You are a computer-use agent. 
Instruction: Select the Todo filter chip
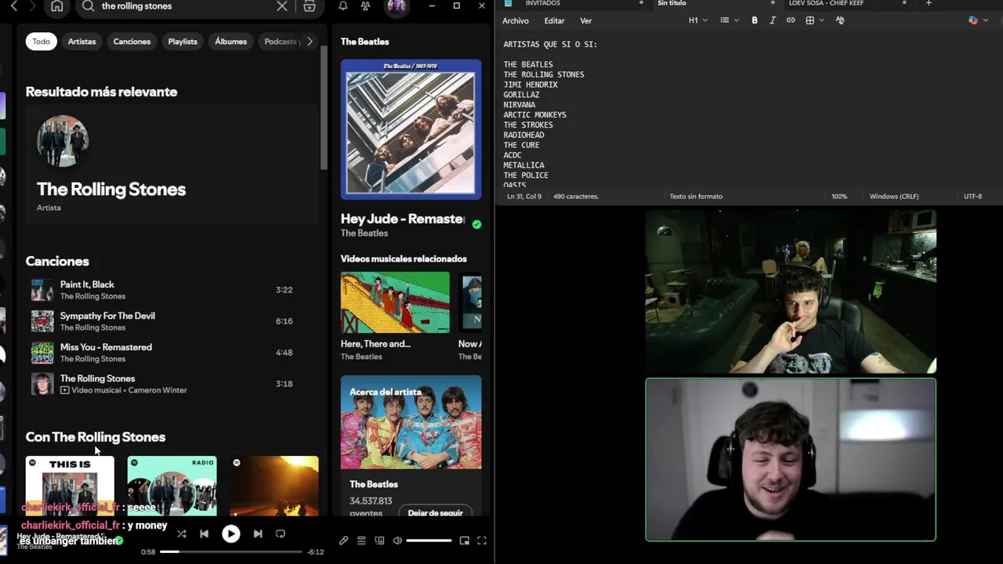[41, 42]
